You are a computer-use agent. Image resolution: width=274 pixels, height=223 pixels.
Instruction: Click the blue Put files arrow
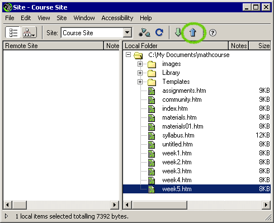(x=193, y=32)
